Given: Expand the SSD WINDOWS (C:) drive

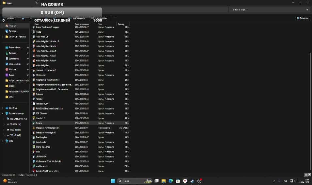Looking at the screenshot, I should click(4, 119).
